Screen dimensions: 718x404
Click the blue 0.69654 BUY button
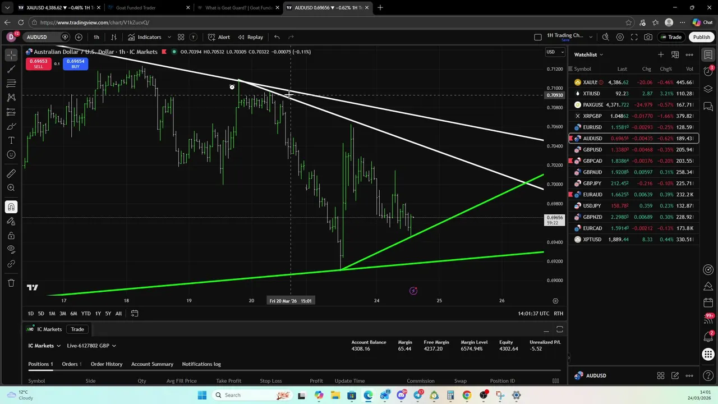[x=75, y=64]
